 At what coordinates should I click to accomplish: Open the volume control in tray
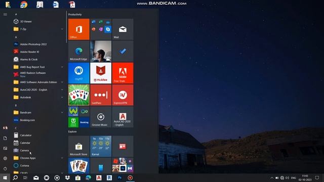[x=287, y=178]
